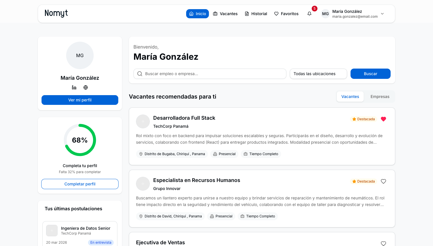Open María's LinkedIn profile icon
The height and width of the screenshot is (246, 433).
coord(74,87)
